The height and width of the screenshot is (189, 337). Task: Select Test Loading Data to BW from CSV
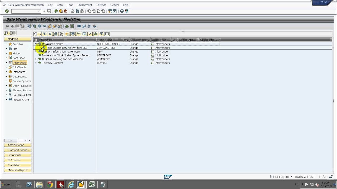(x=67, y=48)
